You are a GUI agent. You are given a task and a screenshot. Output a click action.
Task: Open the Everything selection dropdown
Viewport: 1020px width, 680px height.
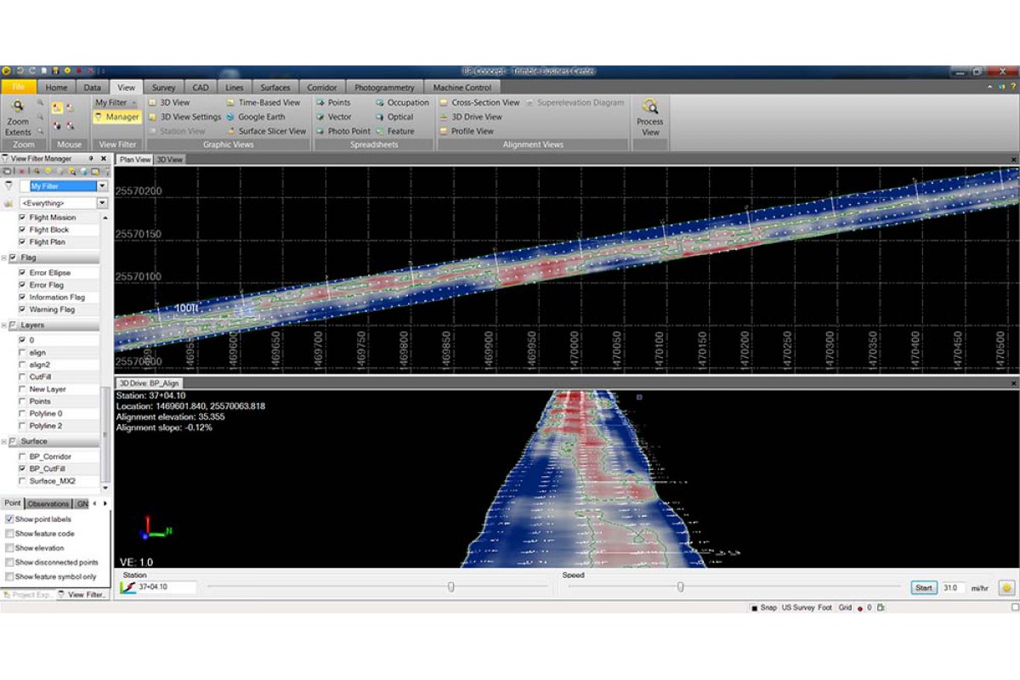pos(103,203)
